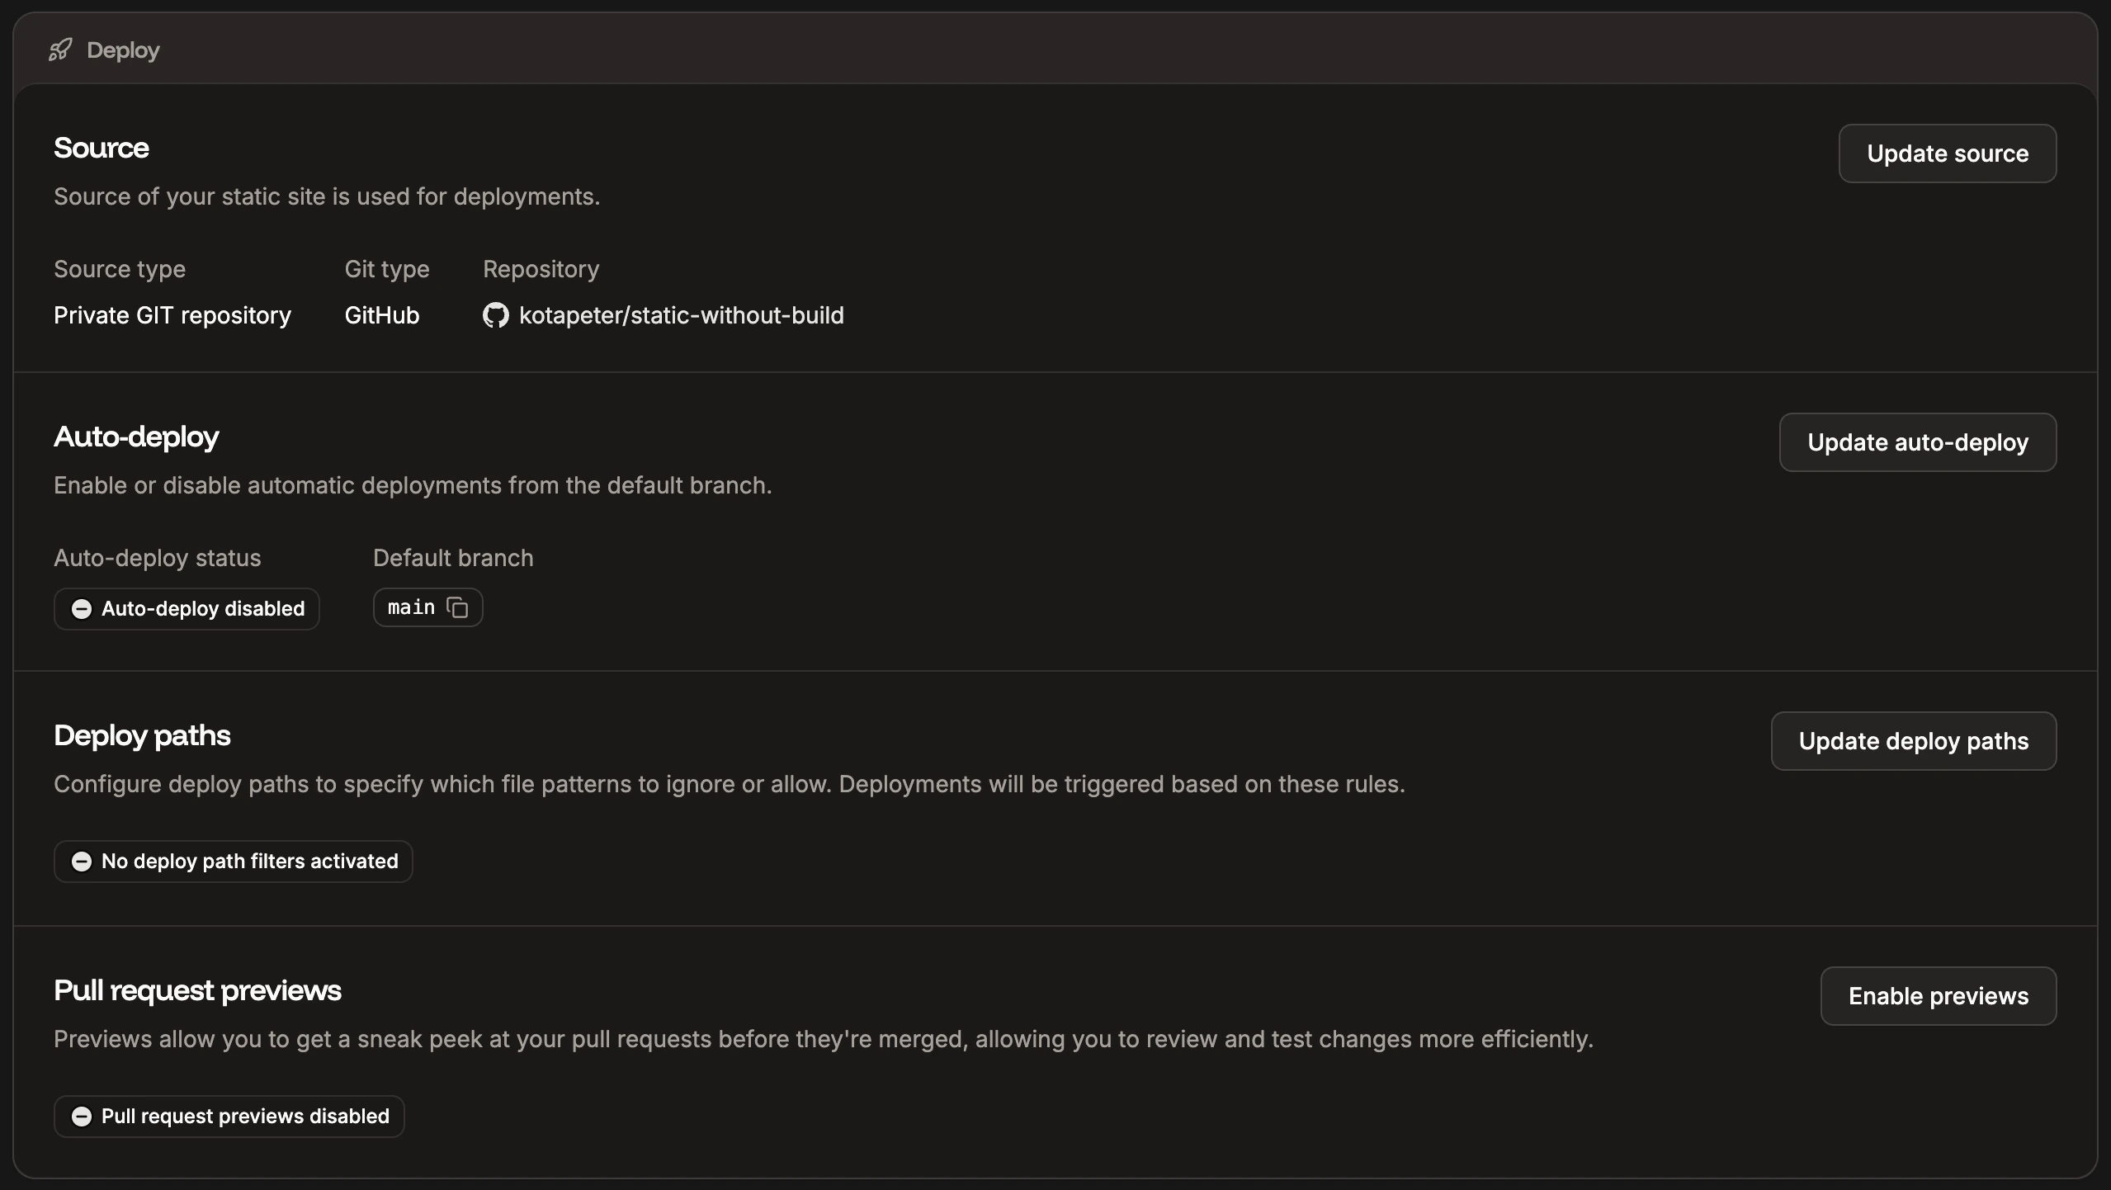This screenshot has width=2111, height=1190.
Task: Click the minus icon on deploy path filters badge
Action: point(81,861)
